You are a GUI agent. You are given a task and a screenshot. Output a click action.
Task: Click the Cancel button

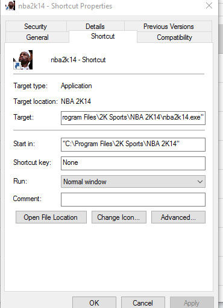143,303
